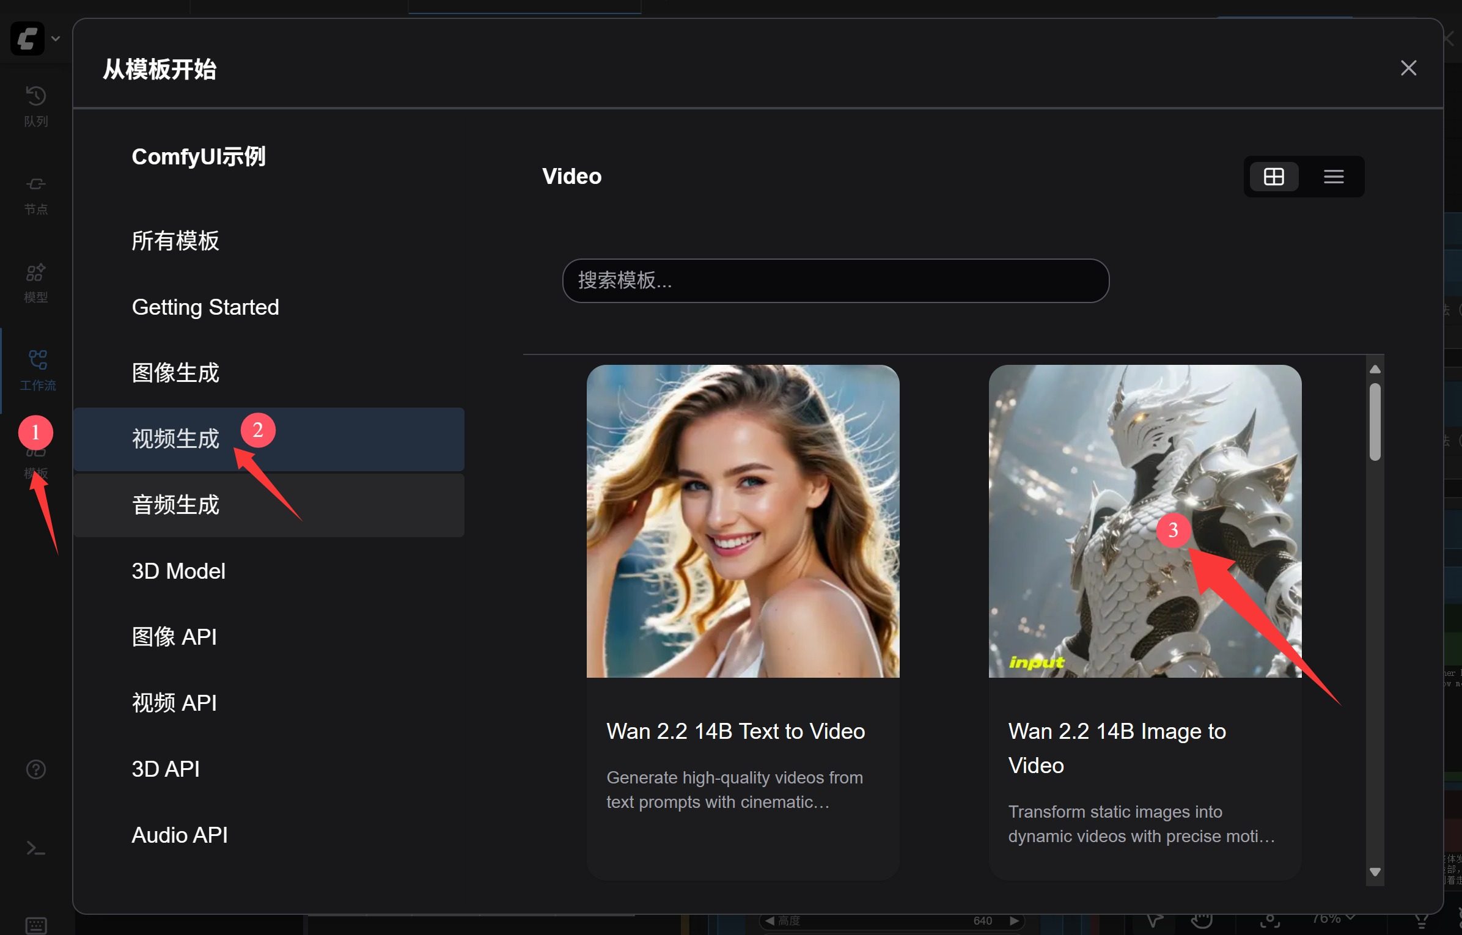1462x935 pixels.
Task: Select the 图像生成 category
Action: coord(175,373)
